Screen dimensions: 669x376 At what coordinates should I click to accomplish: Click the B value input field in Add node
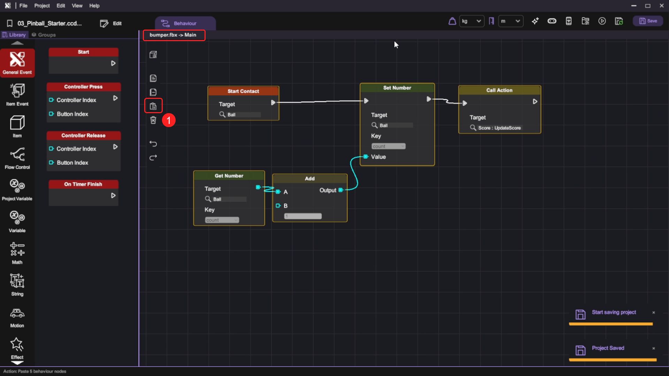(302, 217)
